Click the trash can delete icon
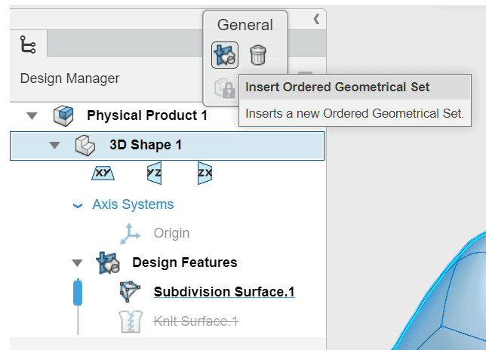This screenshot has height=350, width=486. click(x=258, y=55)
